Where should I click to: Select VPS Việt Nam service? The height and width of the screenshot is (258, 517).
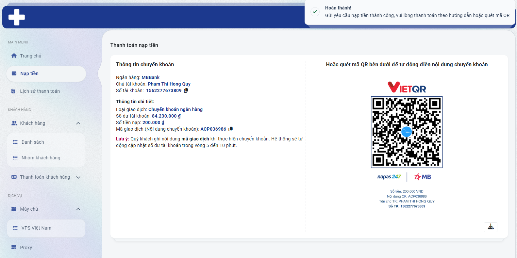pos(36,228)
